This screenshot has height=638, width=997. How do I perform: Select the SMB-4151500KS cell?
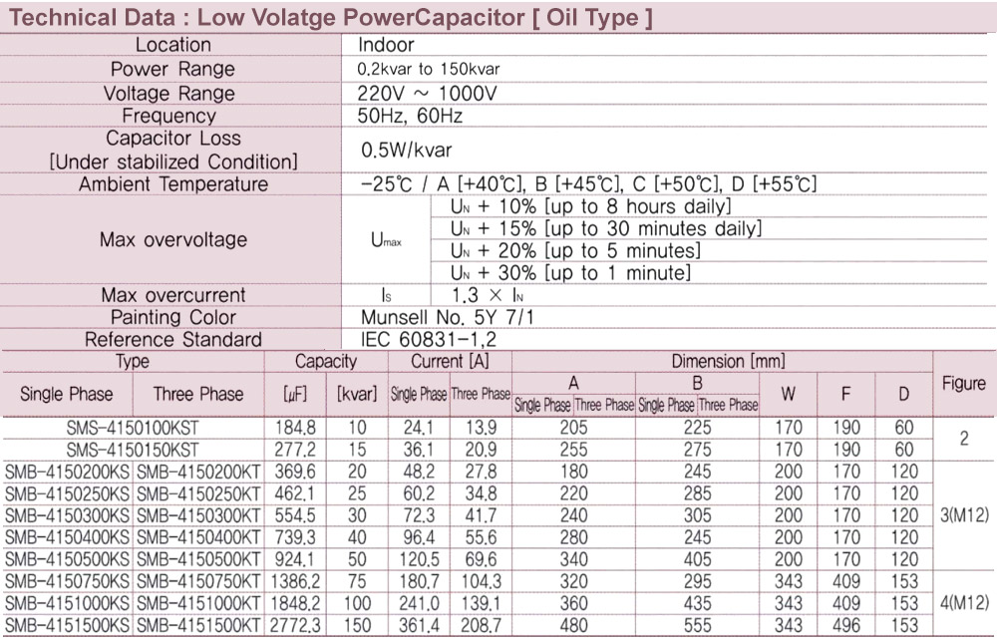pyautogui.click(x=67, y=626)
